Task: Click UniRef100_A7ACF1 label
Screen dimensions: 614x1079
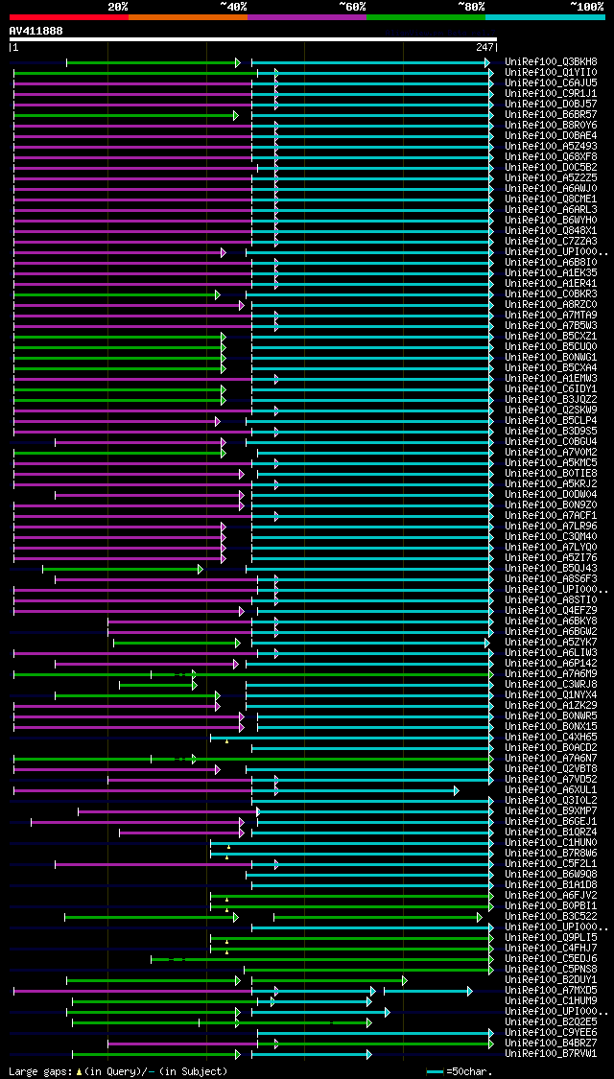Action: 551,515
